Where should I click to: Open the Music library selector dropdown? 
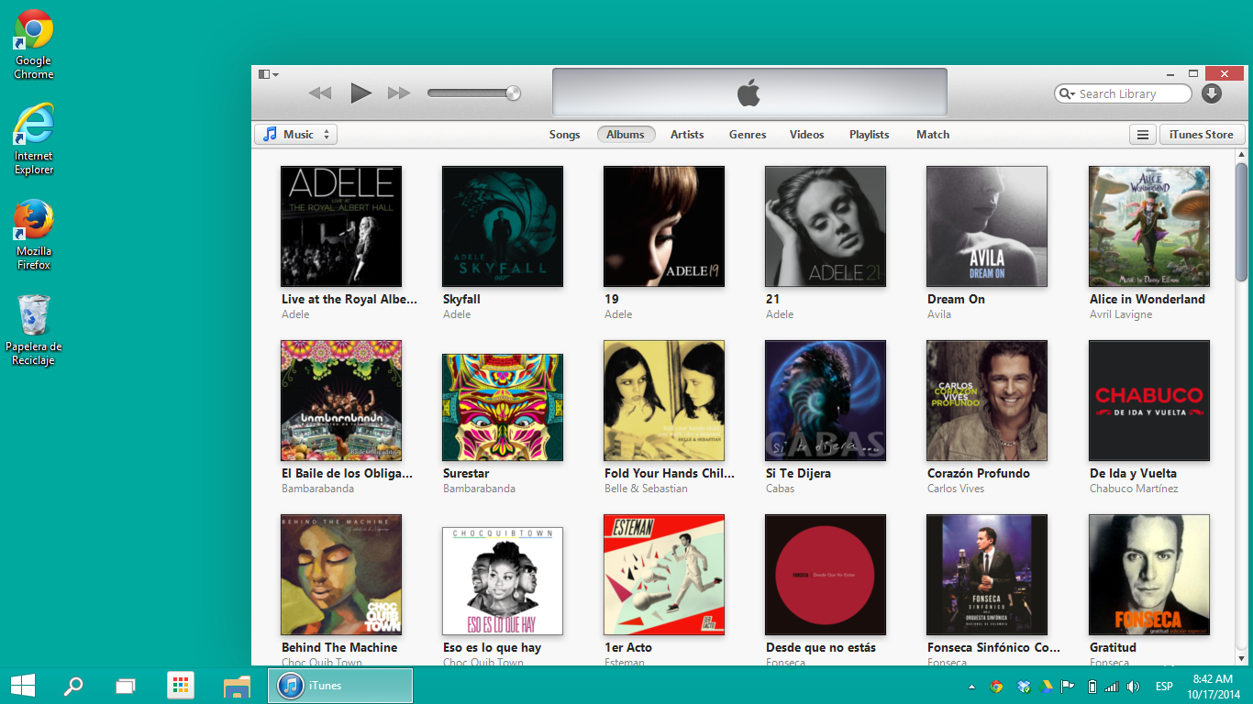[296, 134]
